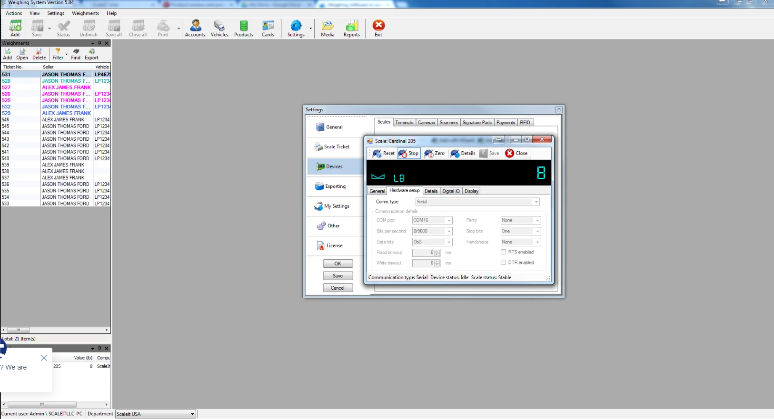Viewport: 774px width, 419px height.
Task: Click the Cancel button in Settings
Action: click(x=337, y=288)
